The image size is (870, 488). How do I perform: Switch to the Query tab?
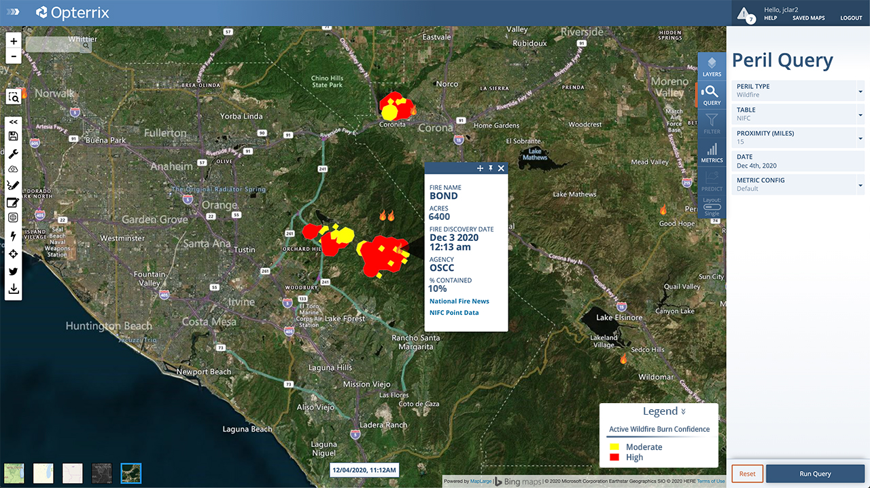pyautogui.click(x=711, y=95)
